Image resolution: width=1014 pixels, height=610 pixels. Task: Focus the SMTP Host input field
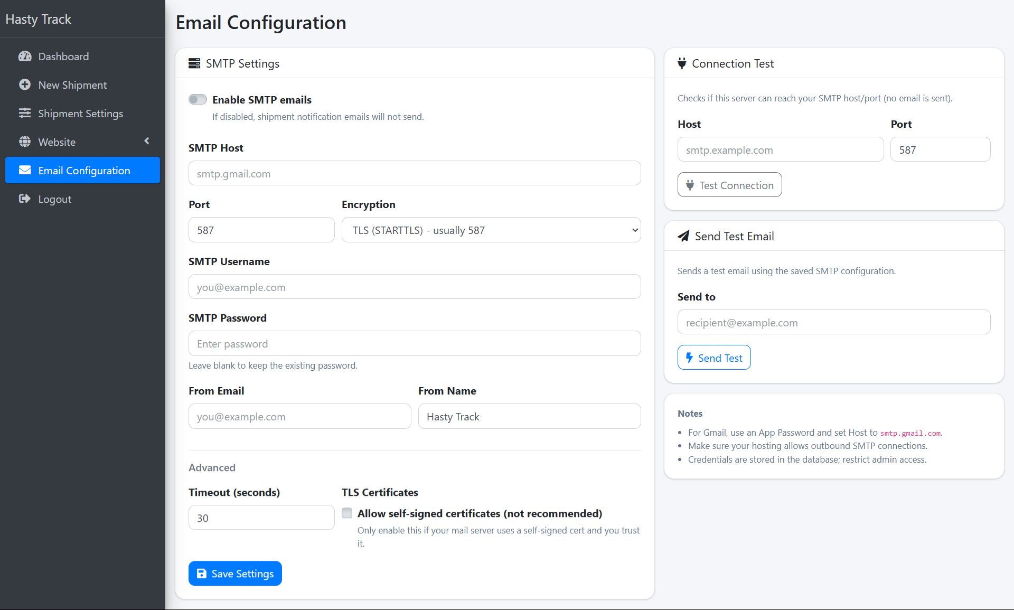pyautogui.click(x=415, y=174)
